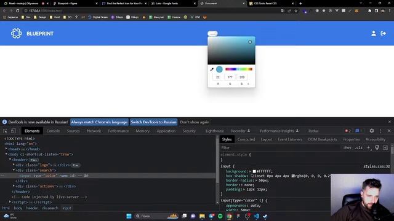Image resolution: width=394 pixels, height=221 pixels.
Task: Open the Event Listeners tab
Action: point(290,139)
